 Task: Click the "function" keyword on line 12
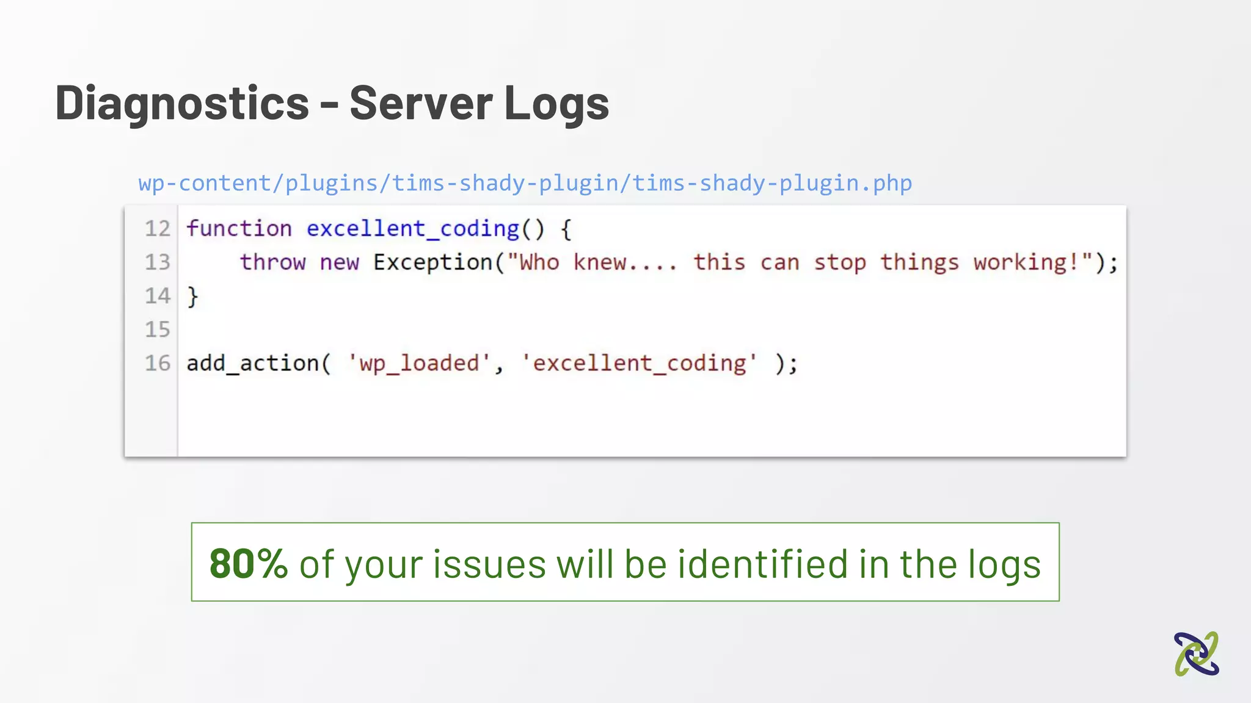pos(239,229)
